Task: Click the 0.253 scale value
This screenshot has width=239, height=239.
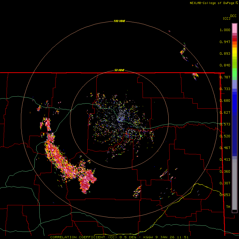Action: pos(225,195)
